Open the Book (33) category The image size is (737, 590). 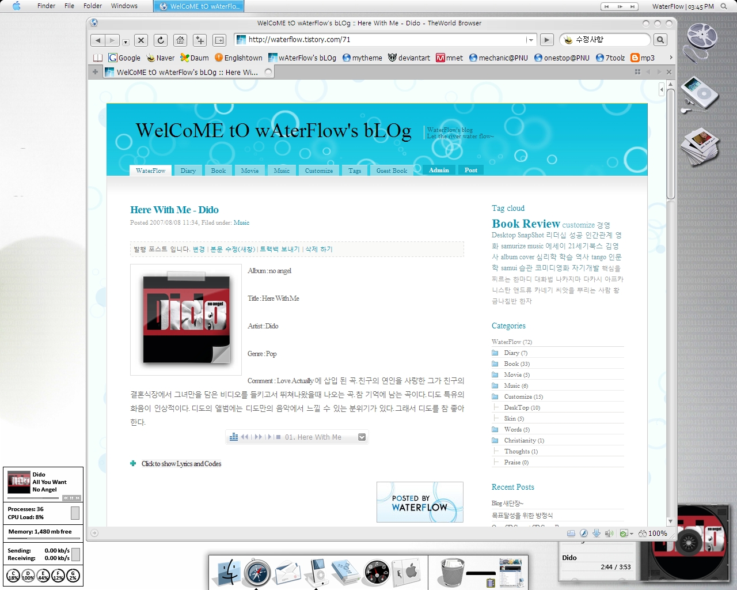[x=516, y=364]
